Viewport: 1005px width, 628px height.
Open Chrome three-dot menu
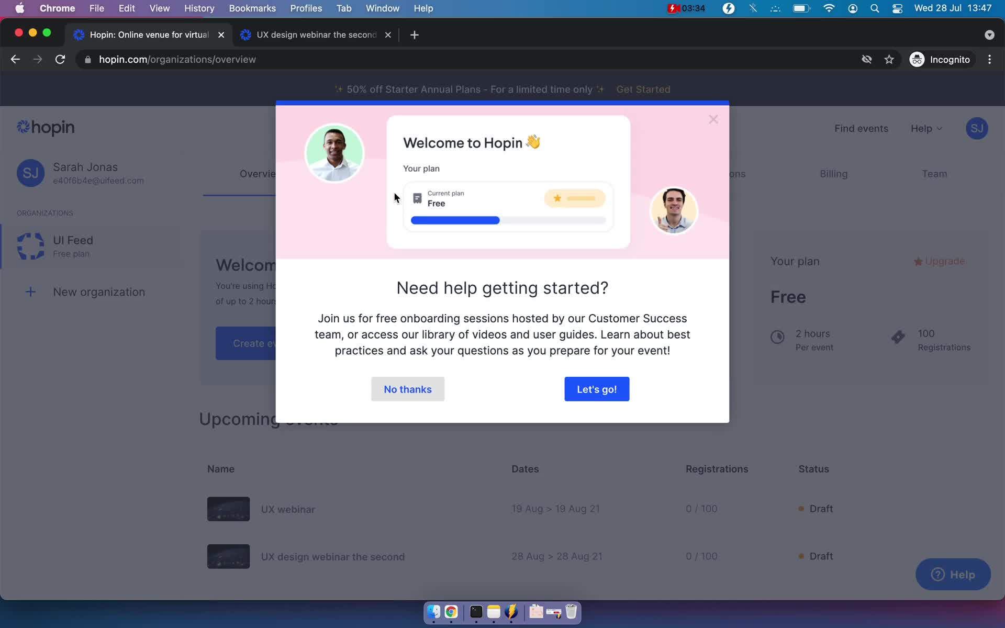989,59
